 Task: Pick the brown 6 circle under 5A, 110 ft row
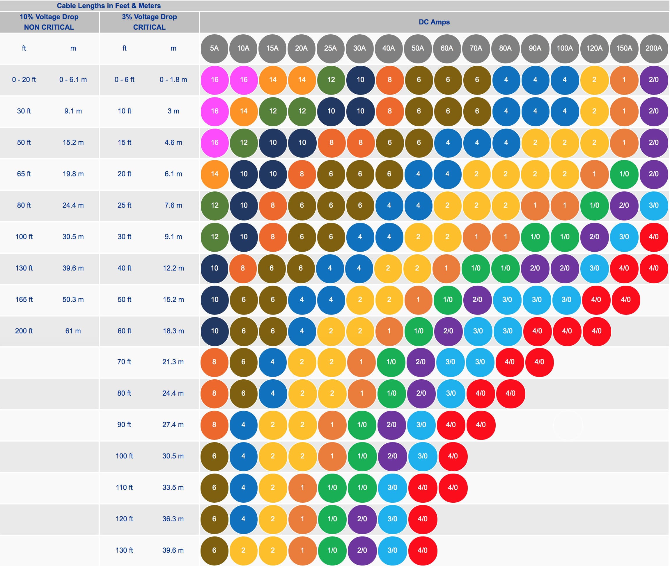pos(214,488)
